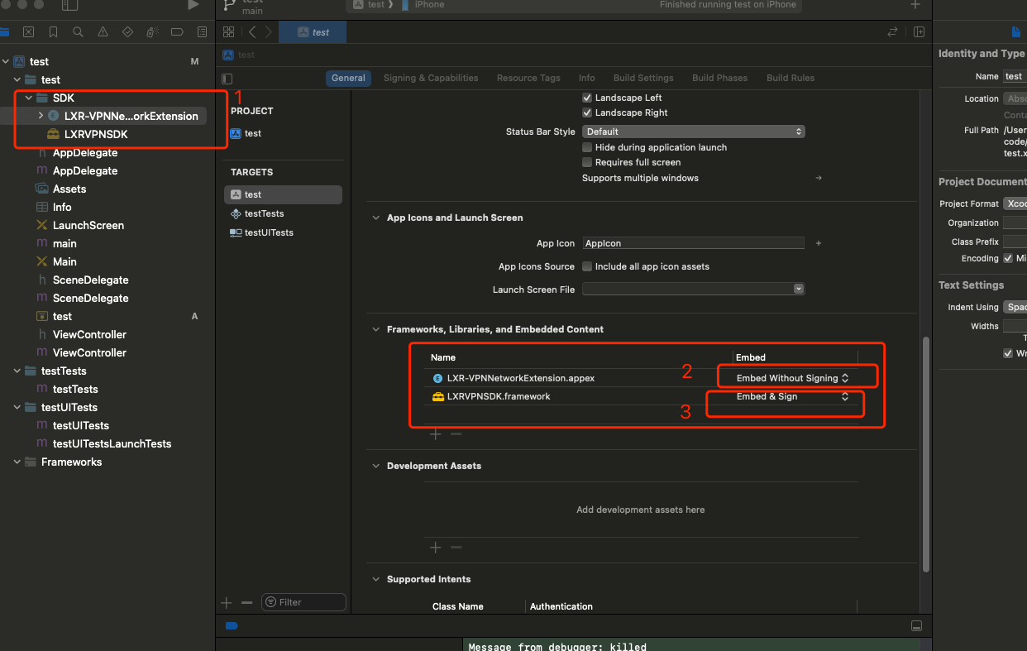Screen dimensions: 1027x651
Task: Add an editor on the right
Action: 919,32
